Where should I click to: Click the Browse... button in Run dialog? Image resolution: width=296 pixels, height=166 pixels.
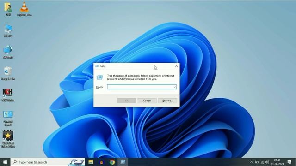pos(167,101)
